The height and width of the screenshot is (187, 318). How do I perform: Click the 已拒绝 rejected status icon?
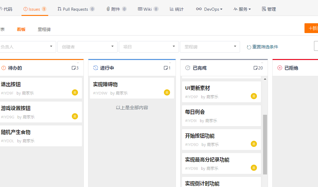tap(280, 68)
